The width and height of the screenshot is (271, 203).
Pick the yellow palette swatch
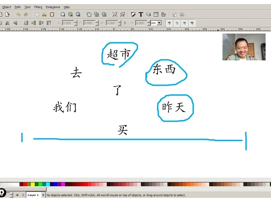pos(33,184)
